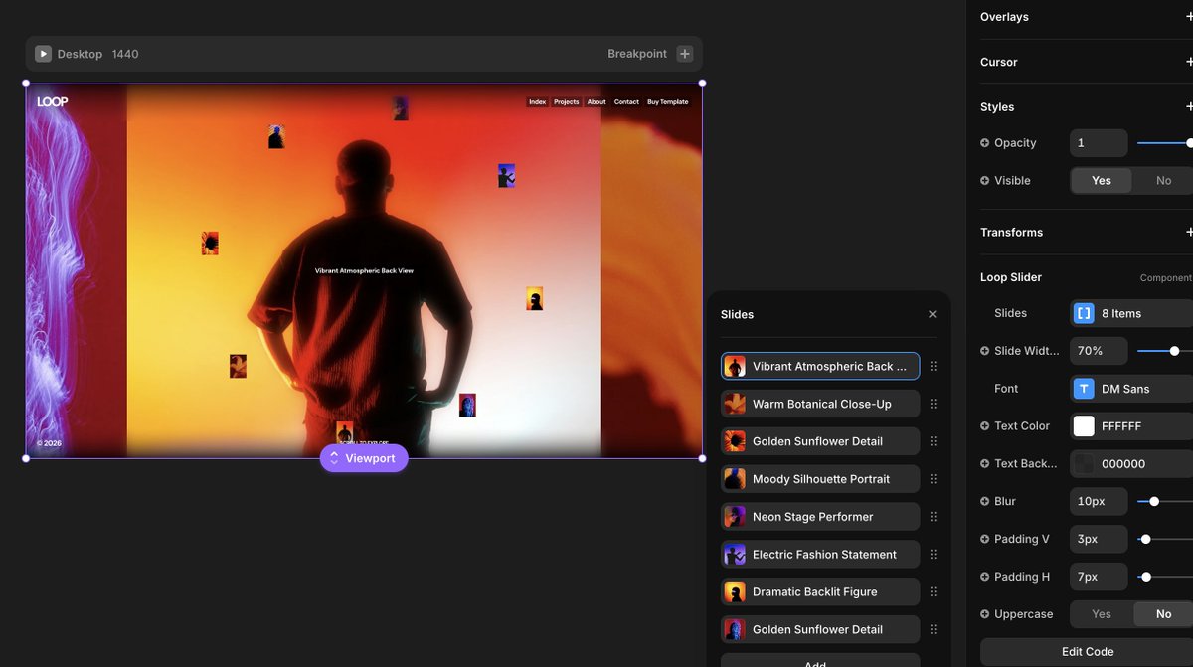This screenshot has height=667, width=1193.
Task: Set Uppercase to No
Action: pyautogui.click(x=1163, y=614)
